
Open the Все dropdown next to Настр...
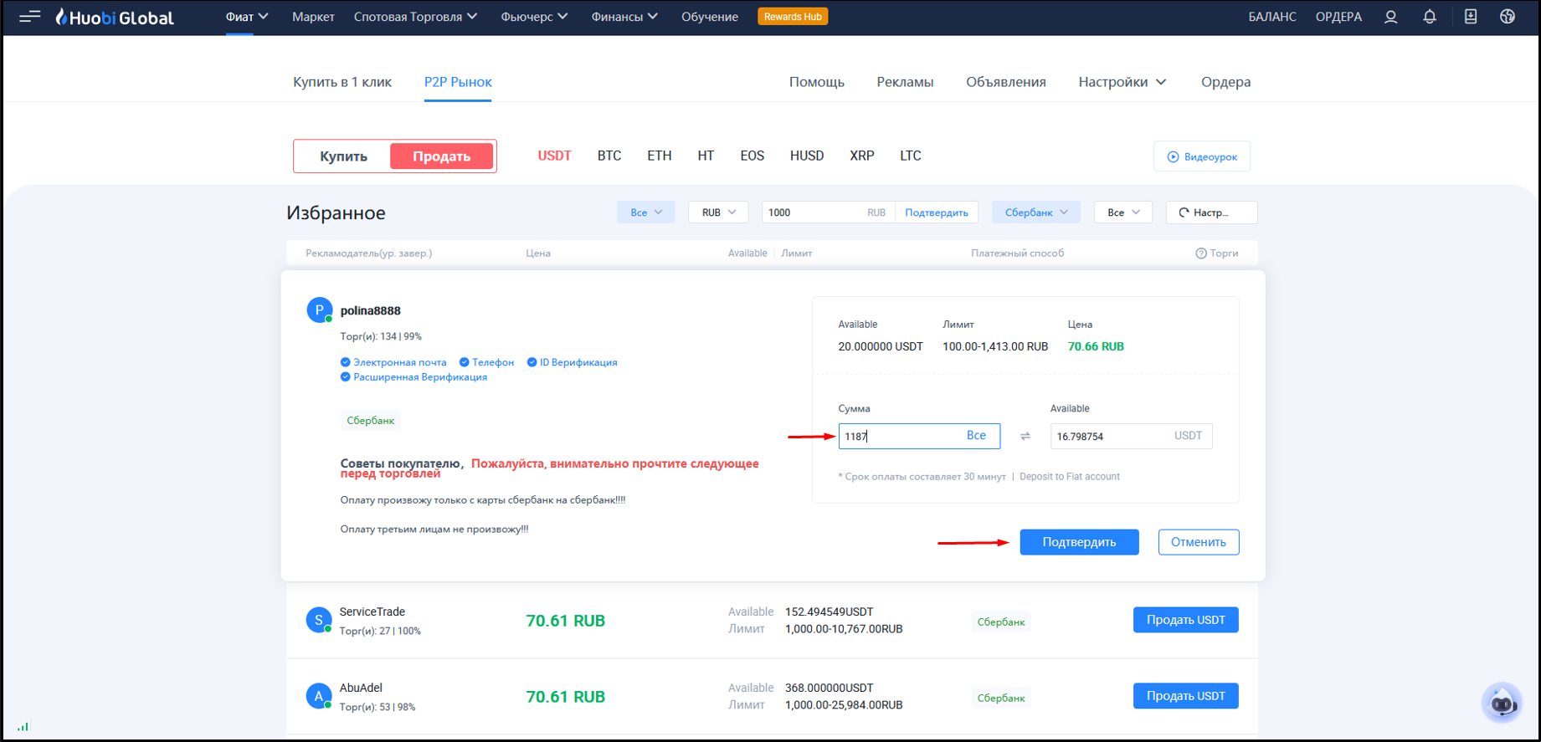click(x=1123, y=212)
